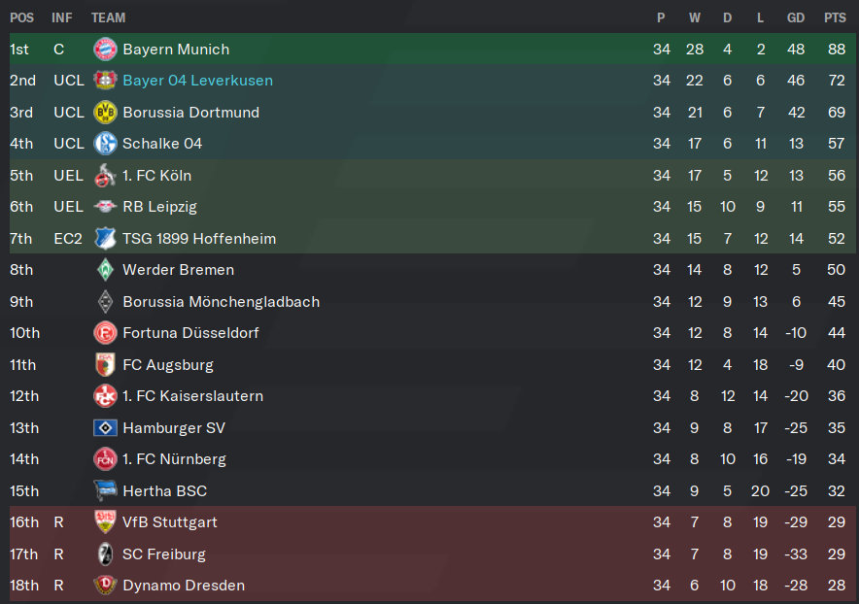859x604 pixels.
Task: Click the Bayer 04 Leverkusen crest
Action: (105, 81)
